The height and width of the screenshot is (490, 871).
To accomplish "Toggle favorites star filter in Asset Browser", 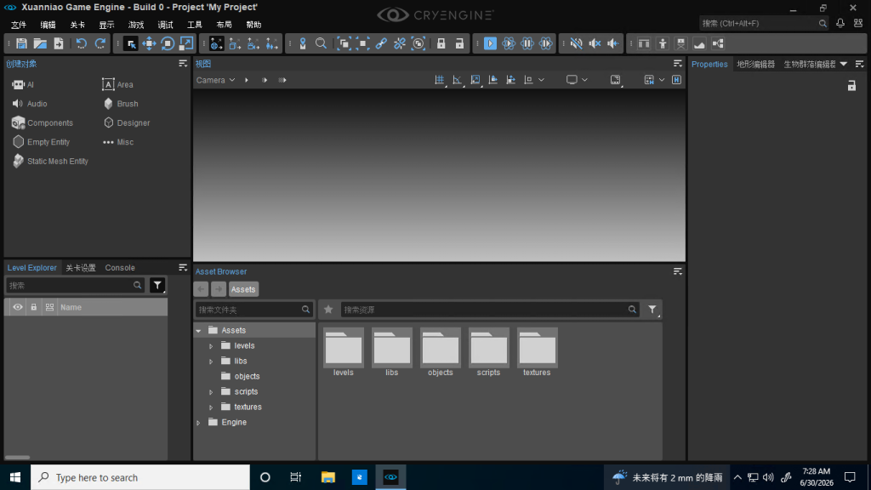I will point(328,310).
